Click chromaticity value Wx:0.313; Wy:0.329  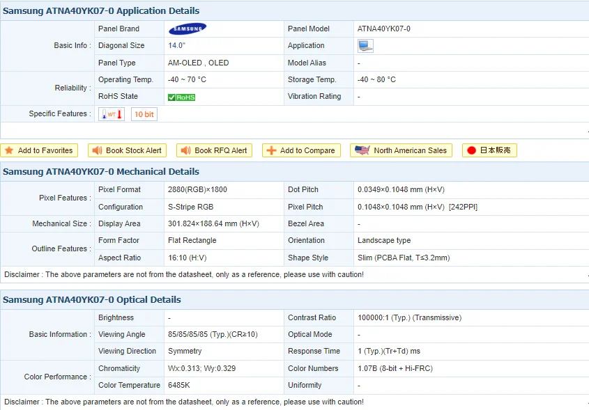pyautogui.click(x=201, y=369)
